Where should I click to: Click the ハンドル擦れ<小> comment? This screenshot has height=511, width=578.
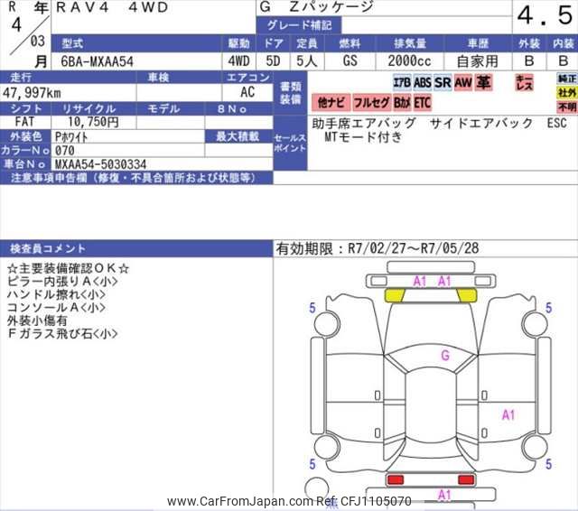[x=56, y=294]
